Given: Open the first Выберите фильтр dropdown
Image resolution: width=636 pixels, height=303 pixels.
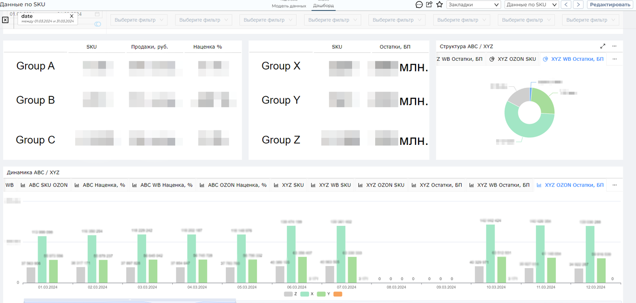Looking at the screenshot, I should click(x=138, y=20).
